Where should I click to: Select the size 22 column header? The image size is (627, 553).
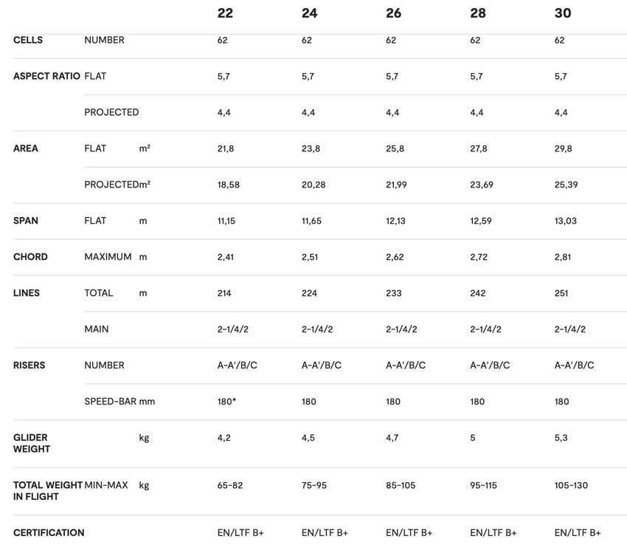click(225, 13)
